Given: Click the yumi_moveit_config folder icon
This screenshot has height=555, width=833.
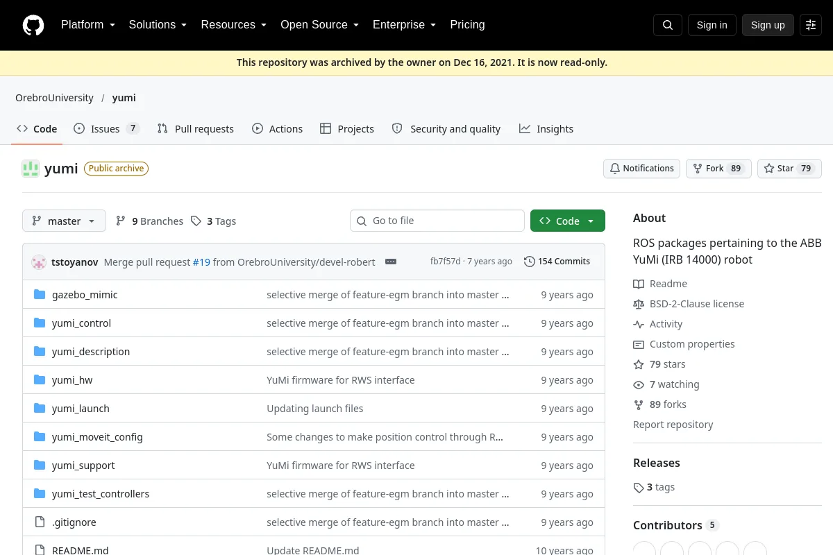Looking at the screenshot, I should tap(40, 437).
